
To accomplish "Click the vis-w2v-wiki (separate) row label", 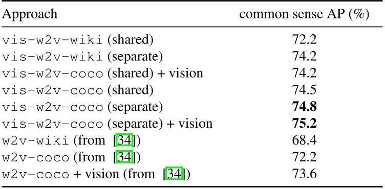I will tap(82, 57).
